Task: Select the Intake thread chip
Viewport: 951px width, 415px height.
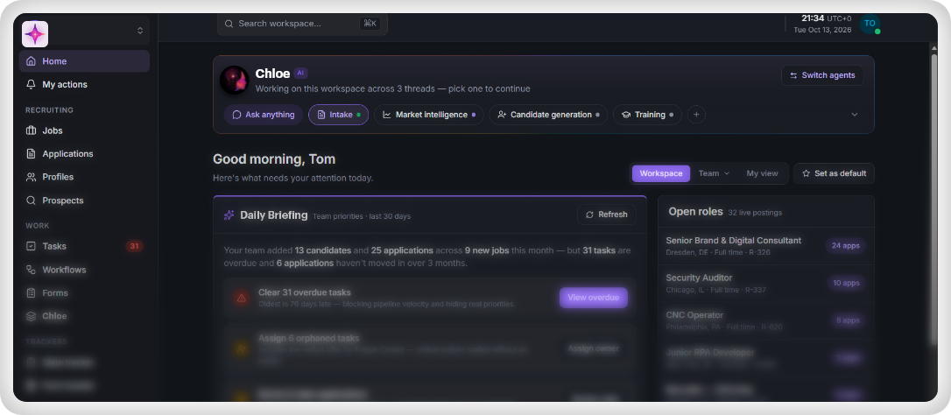Action: (338, 115)
